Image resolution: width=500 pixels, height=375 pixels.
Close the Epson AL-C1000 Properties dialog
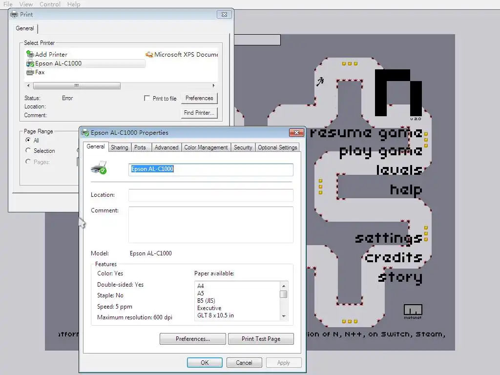[296, 133]
